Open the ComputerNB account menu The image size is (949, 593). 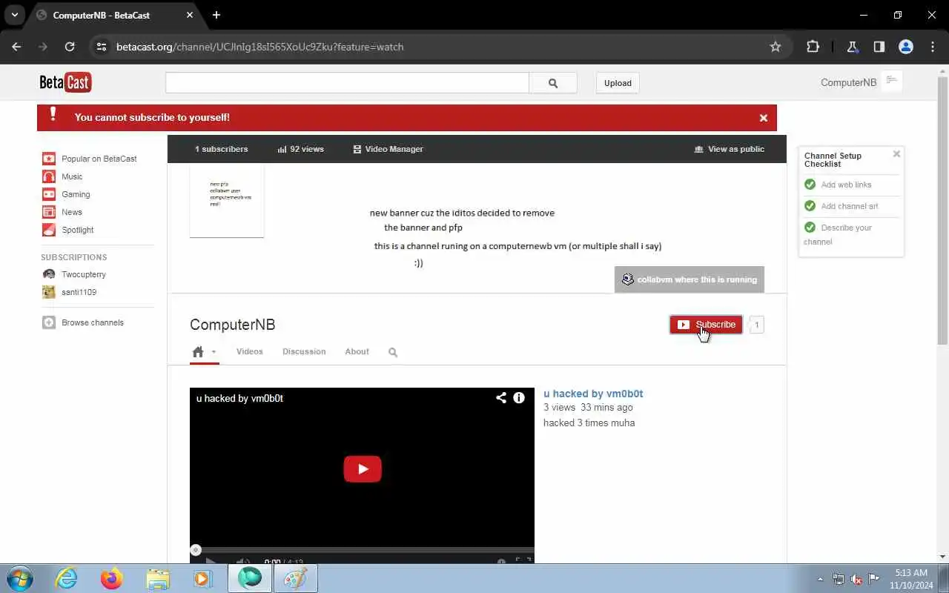click(x=848, y=82)
